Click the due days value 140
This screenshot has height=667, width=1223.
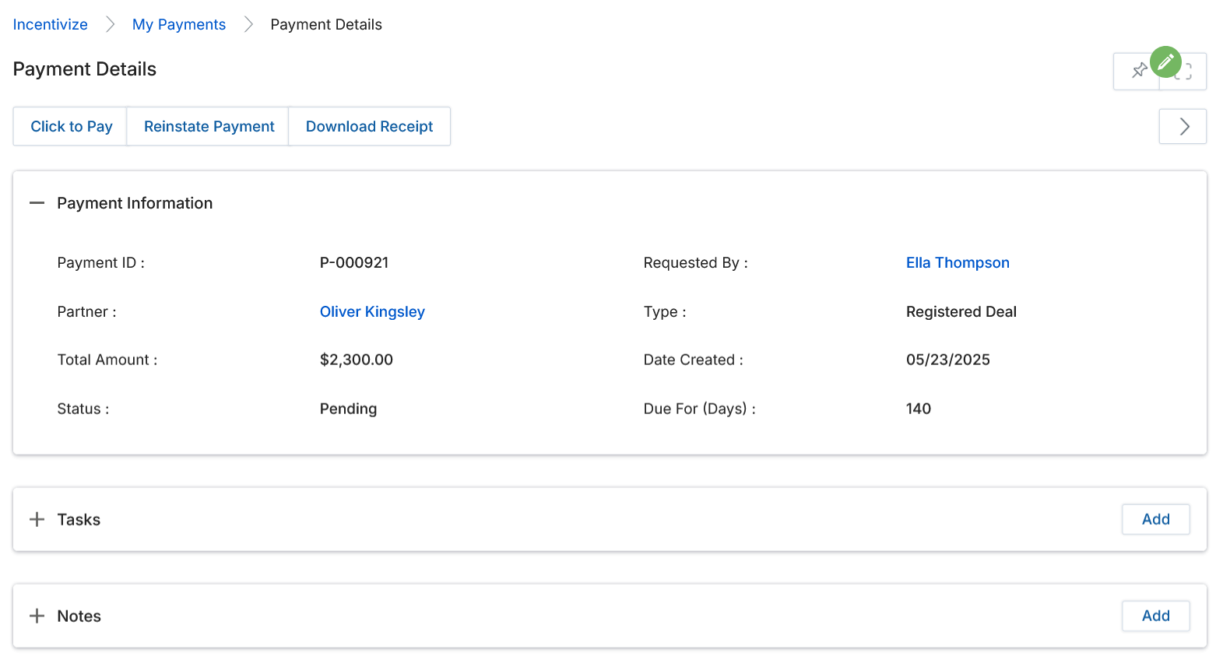pyautogui.click(x=919, y=409)
